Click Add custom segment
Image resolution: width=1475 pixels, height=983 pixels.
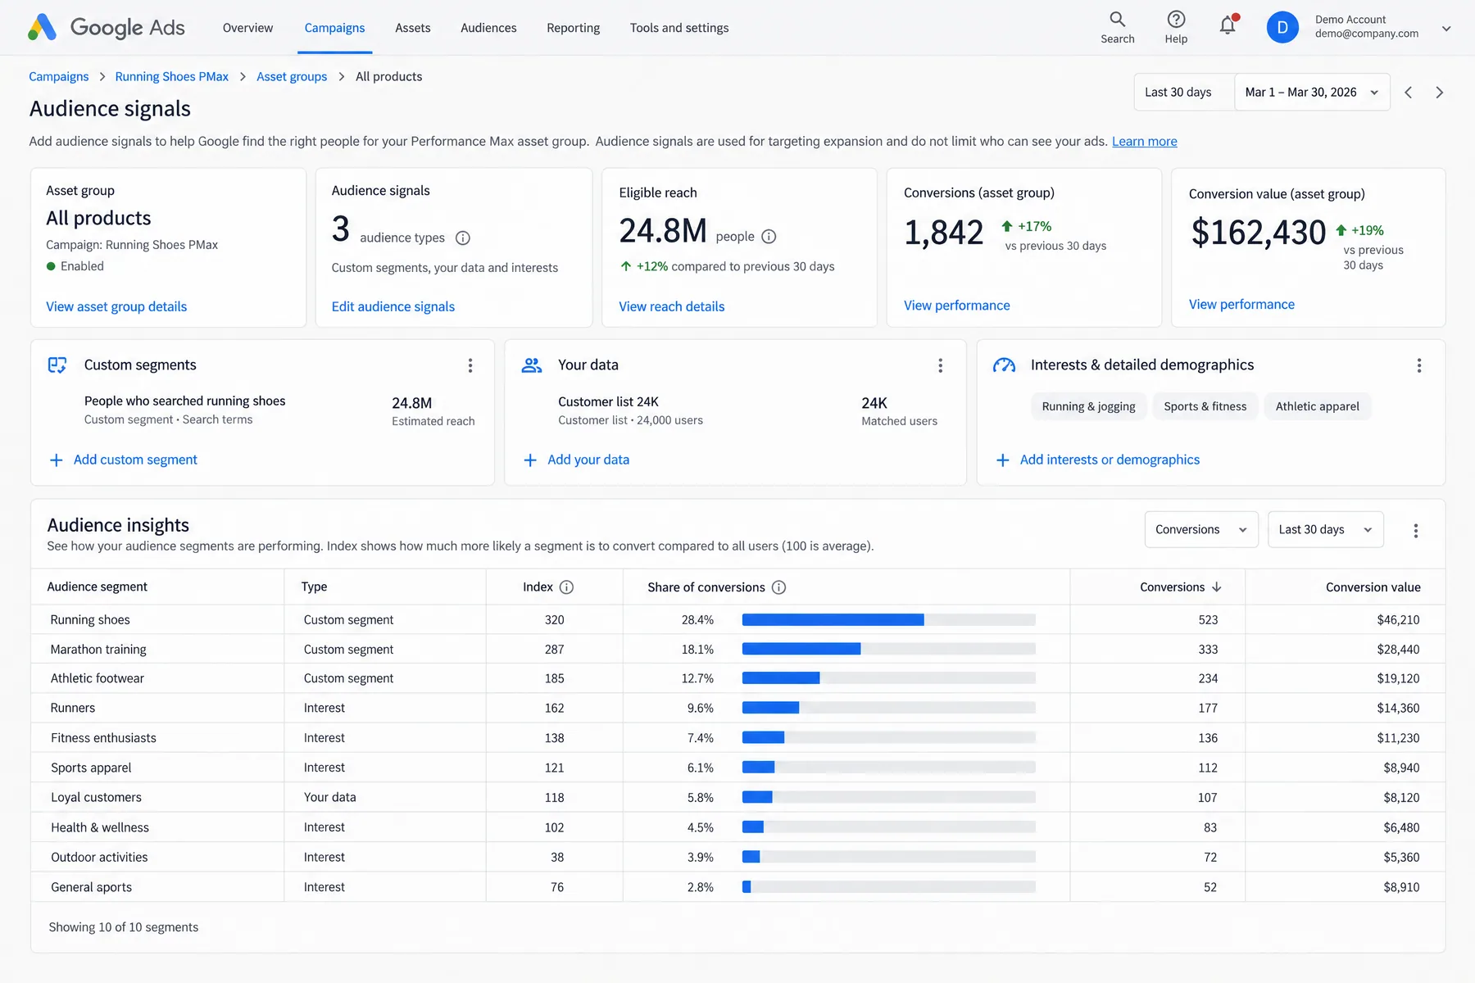coord(124,460)
